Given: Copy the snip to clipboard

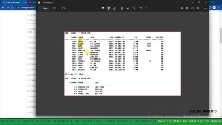Looking at the screenshot, I should point(193,8).
